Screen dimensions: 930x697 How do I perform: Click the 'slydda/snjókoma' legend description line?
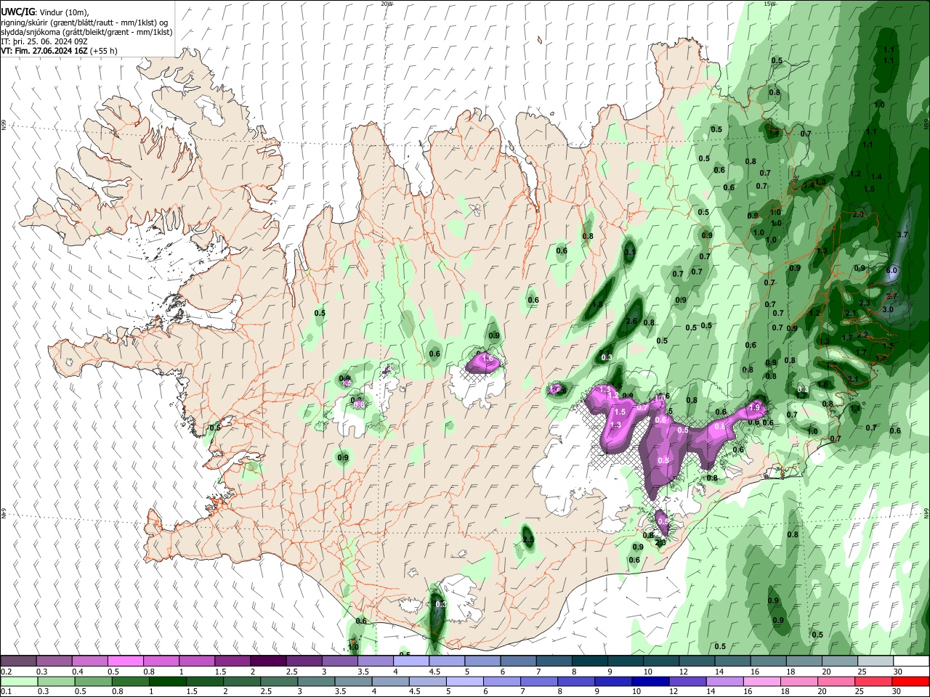click(x=86, y=32)
